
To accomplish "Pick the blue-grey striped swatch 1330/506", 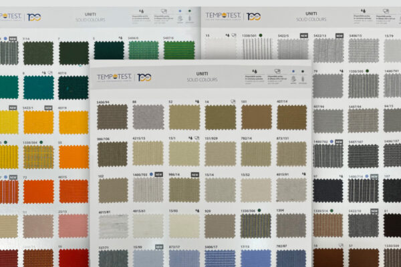I will point(256,226).
